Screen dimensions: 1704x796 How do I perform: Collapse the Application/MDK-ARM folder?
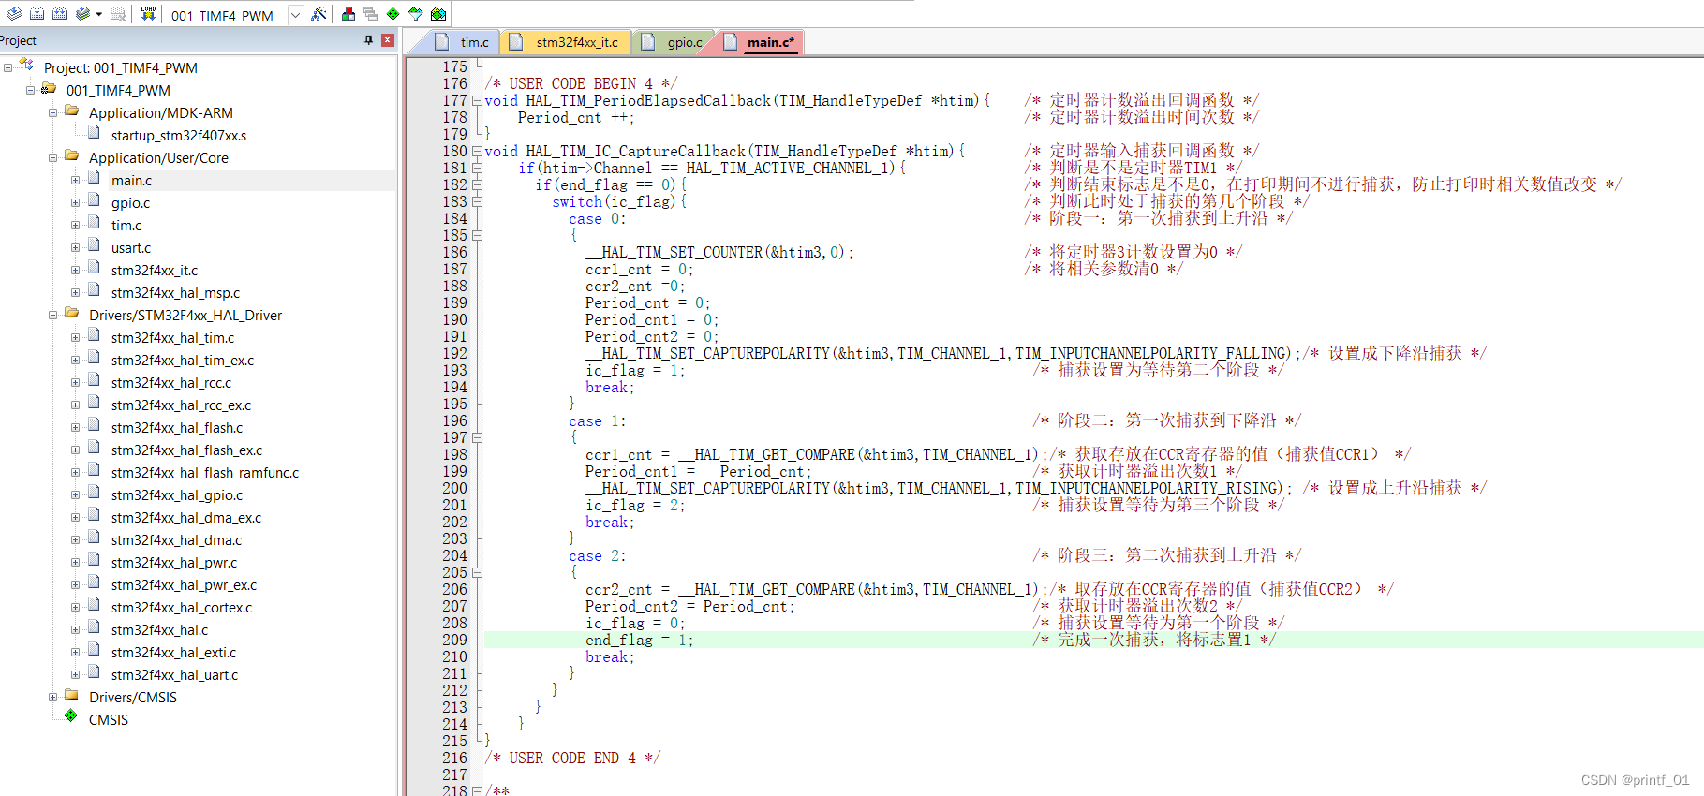tap(53, 112)
